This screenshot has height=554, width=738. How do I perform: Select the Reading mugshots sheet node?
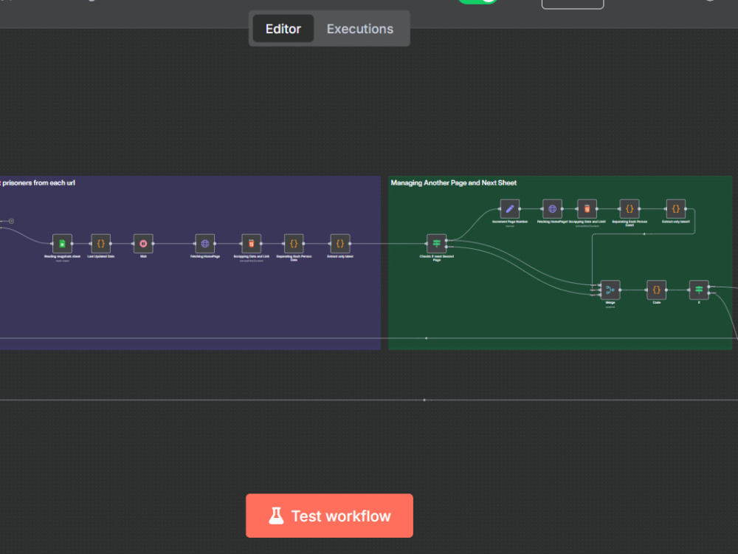[62, 244]
